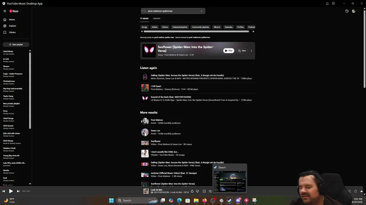Filter results by Episodes
The width and height of the screenshot is (366, 205).
click(228, 27)
